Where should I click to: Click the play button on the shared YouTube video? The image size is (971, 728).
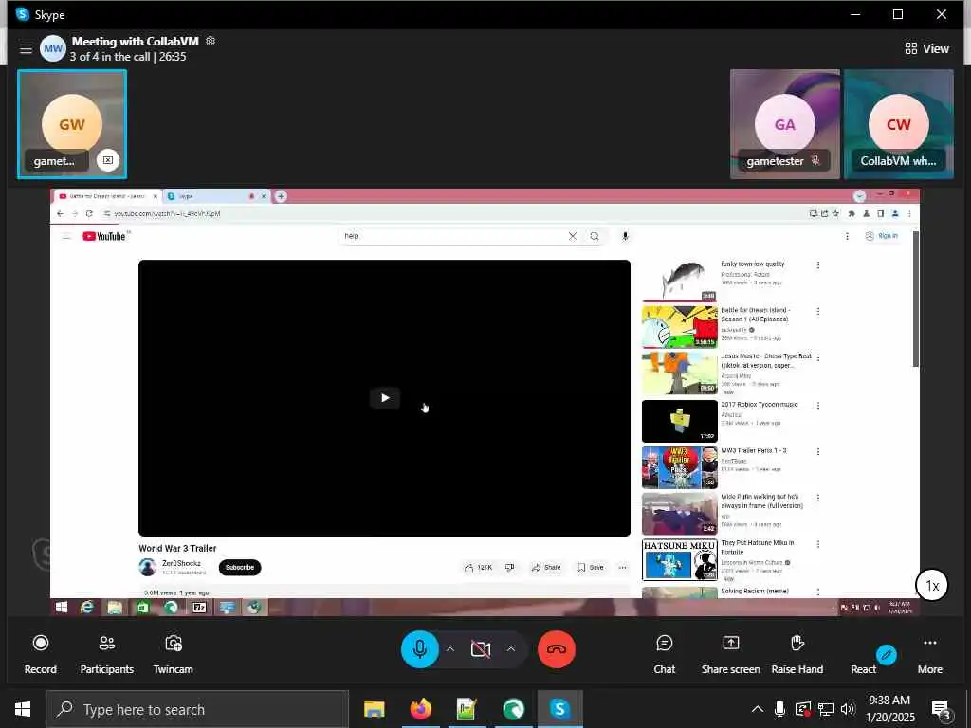tap(385, 397)
